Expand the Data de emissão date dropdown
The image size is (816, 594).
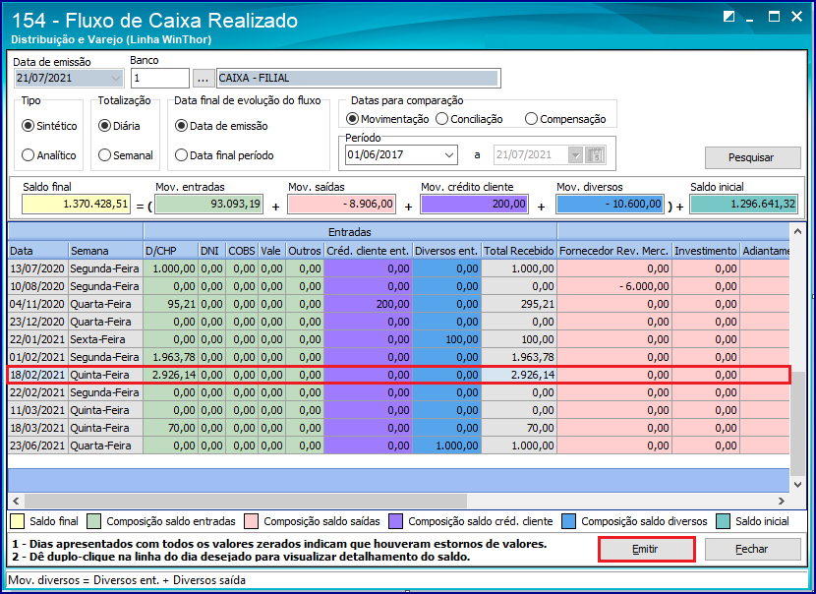coord(115,79)
